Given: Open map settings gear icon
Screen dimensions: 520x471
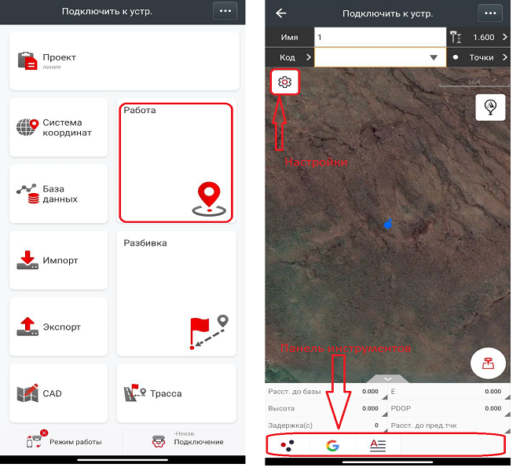Looking at the screenshot, I should 284,82.
